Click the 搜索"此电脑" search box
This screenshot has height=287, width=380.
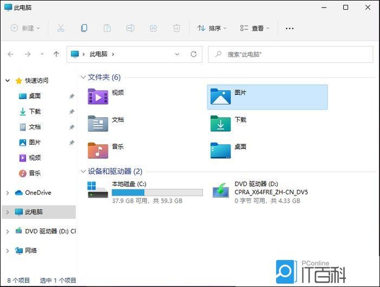click(290, 54)
